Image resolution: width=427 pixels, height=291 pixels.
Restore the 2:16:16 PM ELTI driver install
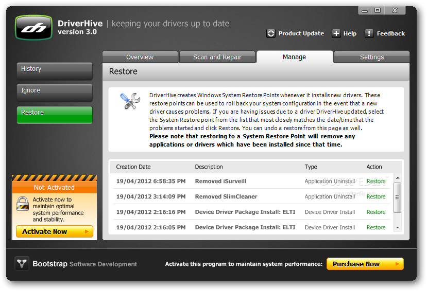point(376,212)
